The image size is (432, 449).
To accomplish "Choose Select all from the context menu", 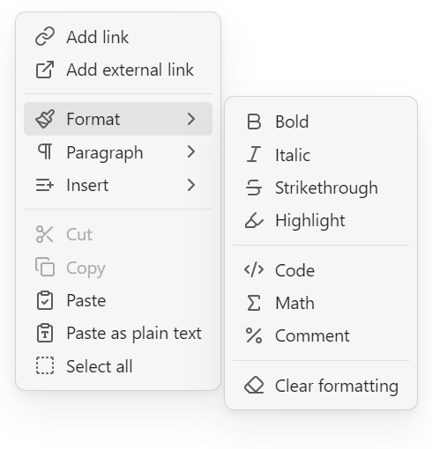I will pos(118,366).
